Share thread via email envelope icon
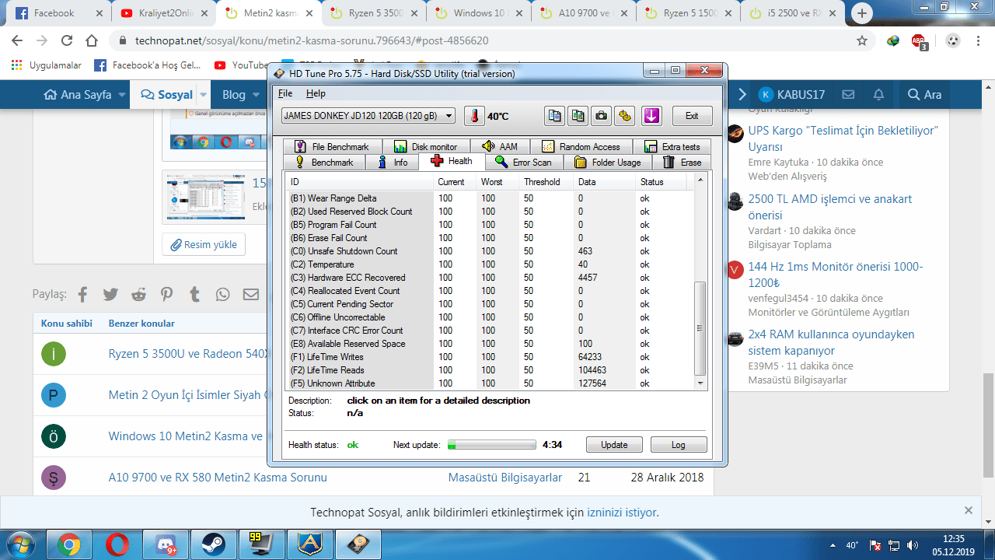This screenshot has height=560, width=995. (251, 295)
